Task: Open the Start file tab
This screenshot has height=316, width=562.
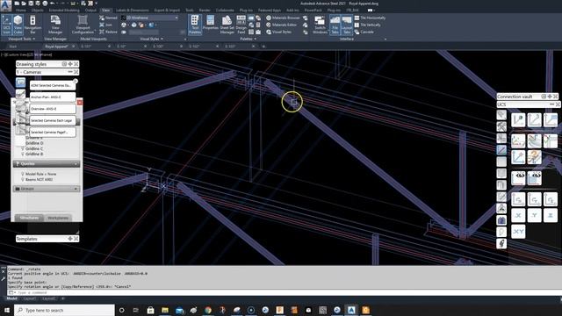Action: [13, 47]
